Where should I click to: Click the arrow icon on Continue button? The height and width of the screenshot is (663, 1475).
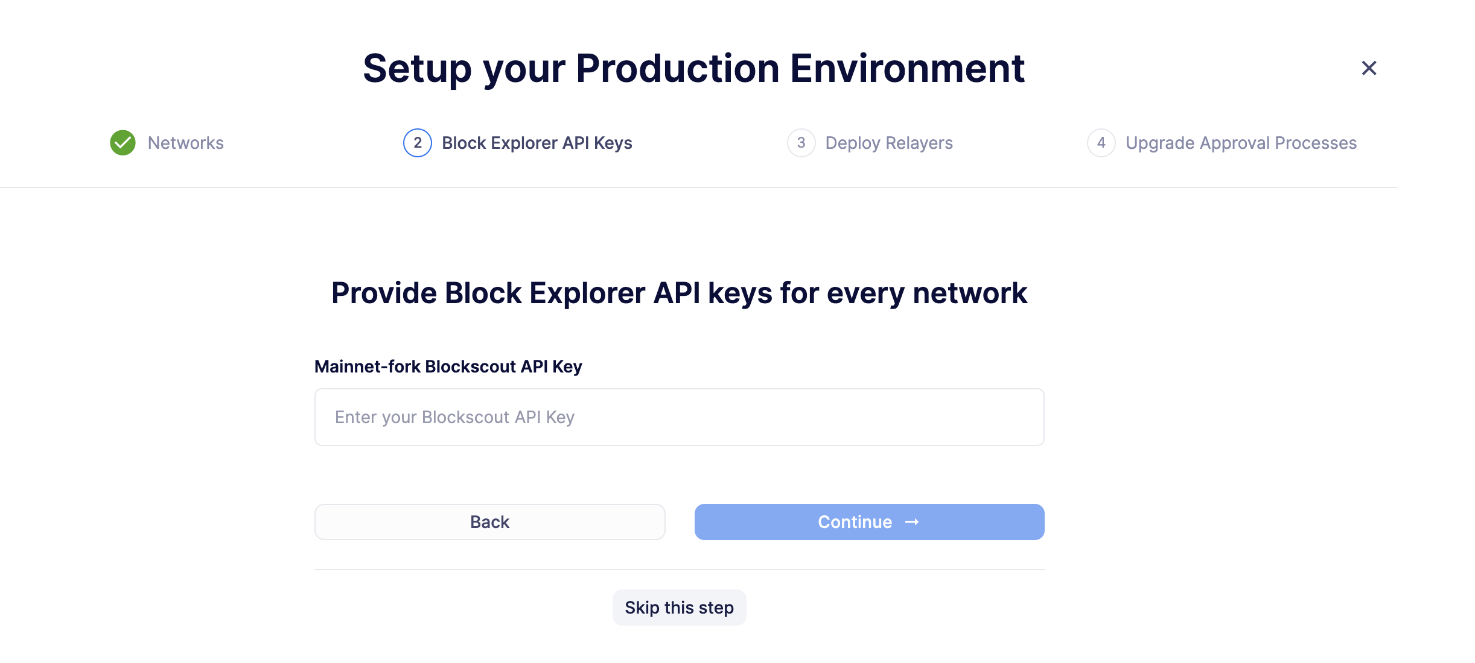pyautogui.click(x=912, y=522)
